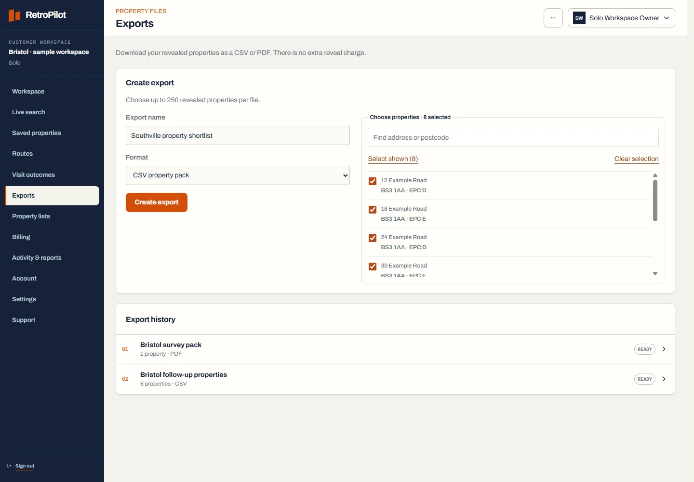Open Routes in the sidebar

point(52,154)
